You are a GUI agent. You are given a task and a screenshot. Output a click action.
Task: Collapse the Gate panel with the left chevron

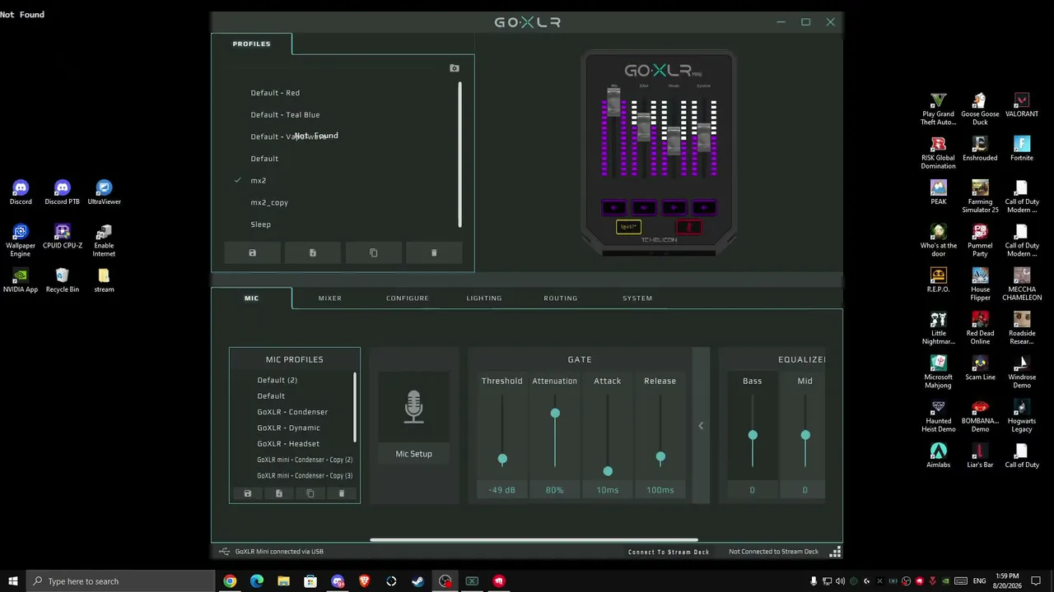coord(701,425)
